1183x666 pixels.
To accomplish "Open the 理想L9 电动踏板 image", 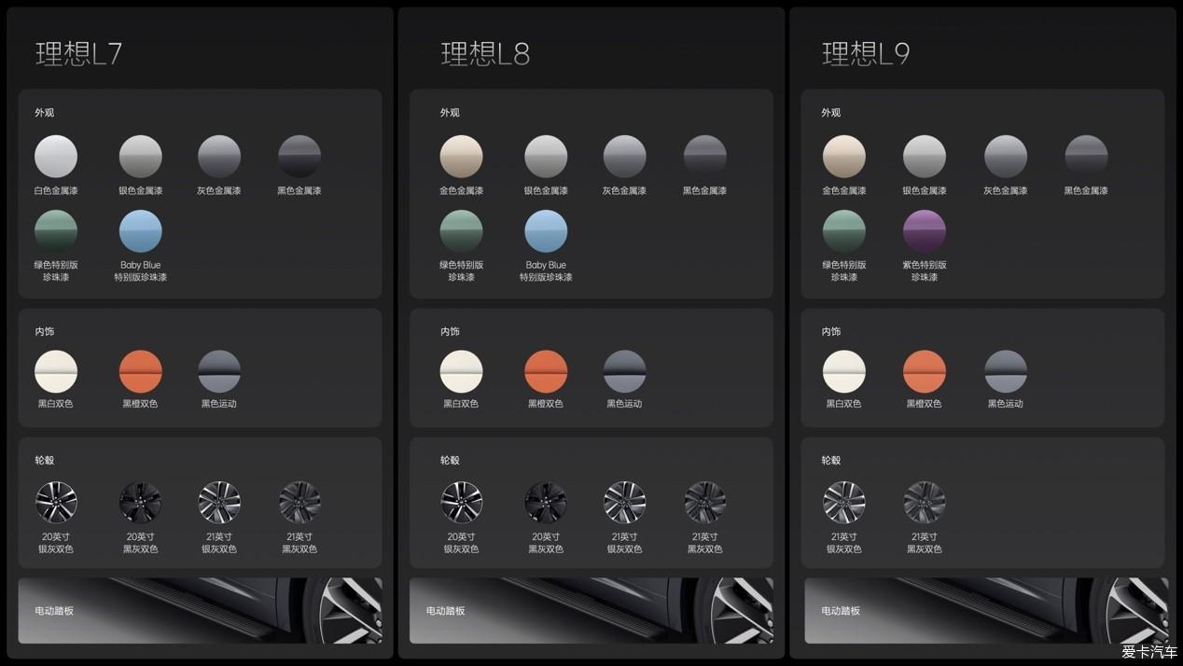I will (x=986, y=610).
